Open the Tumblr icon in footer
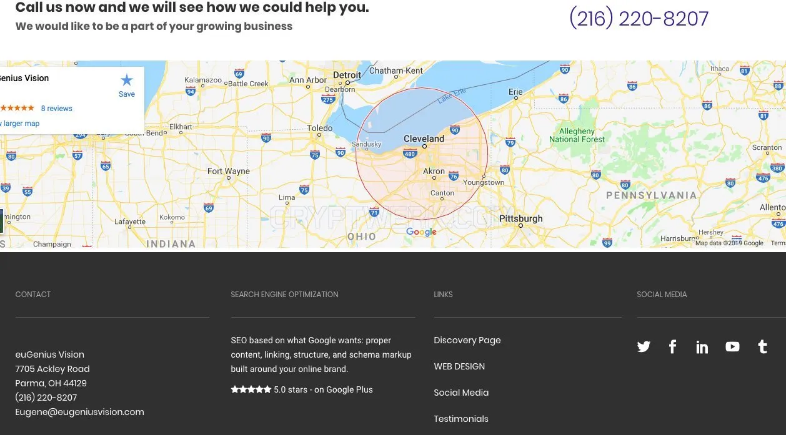This screenshot has height=435, width=786. pos(762,347)
